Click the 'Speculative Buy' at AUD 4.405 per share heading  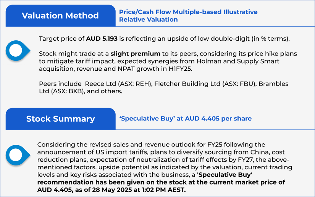coord(186,119)
